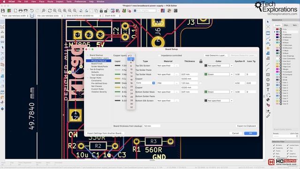Screen dimensions: 300x169
Task: Open the Via sizes dropdown
Action: [x=50, y=15]
